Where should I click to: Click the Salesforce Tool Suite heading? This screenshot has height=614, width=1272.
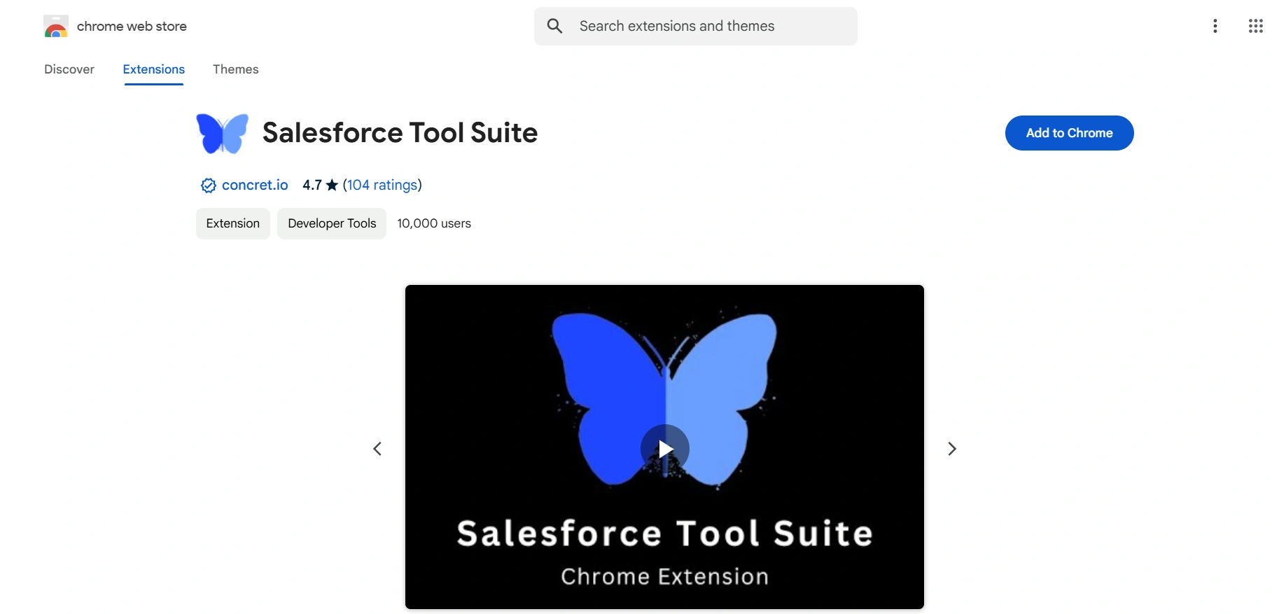pos(400,133)
